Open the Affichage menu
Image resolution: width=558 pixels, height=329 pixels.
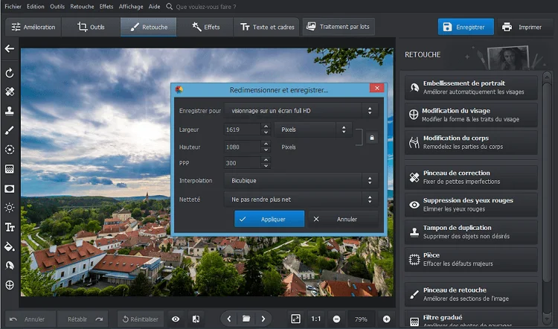pyautogui.click(x=130, y=6)
